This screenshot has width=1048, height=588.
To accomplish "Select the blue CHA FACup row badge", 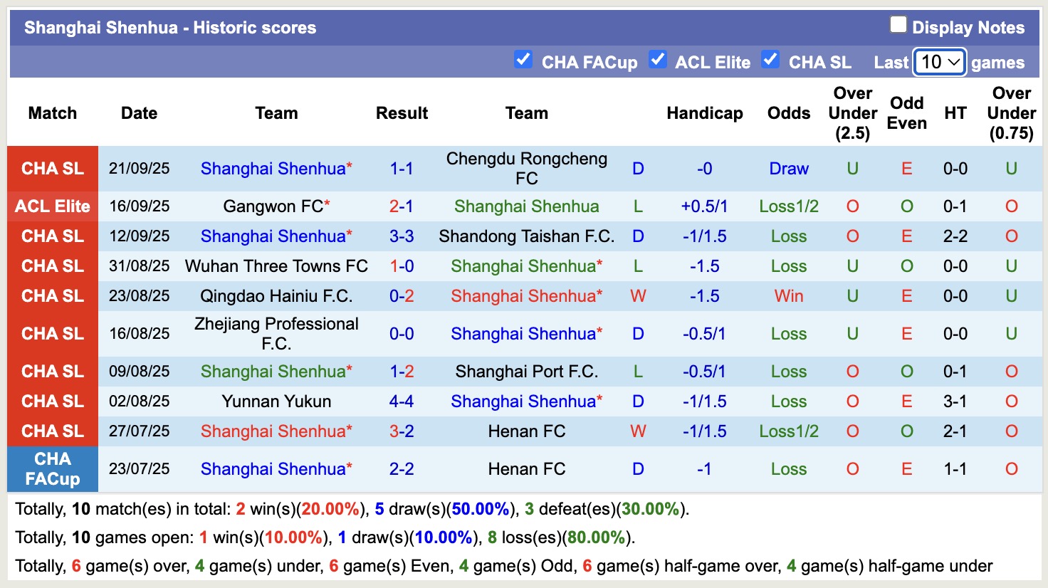I will click(52, 469).
